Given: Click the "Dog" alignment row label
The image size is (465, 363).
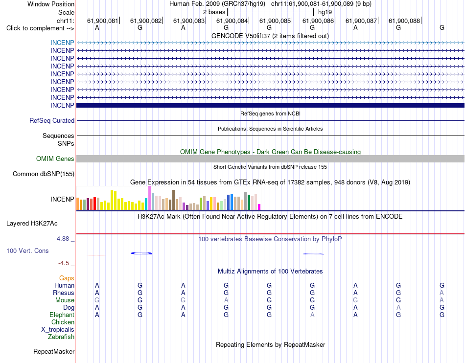Looking at the screenshot, I should [69, 308].
